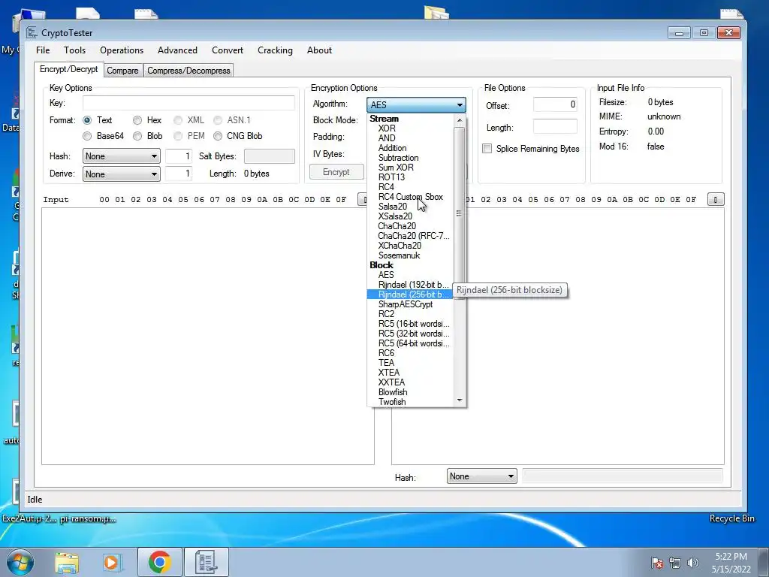The image size is (769, 577).
Task: Select the Blob key format radio button
Action: 137,136
